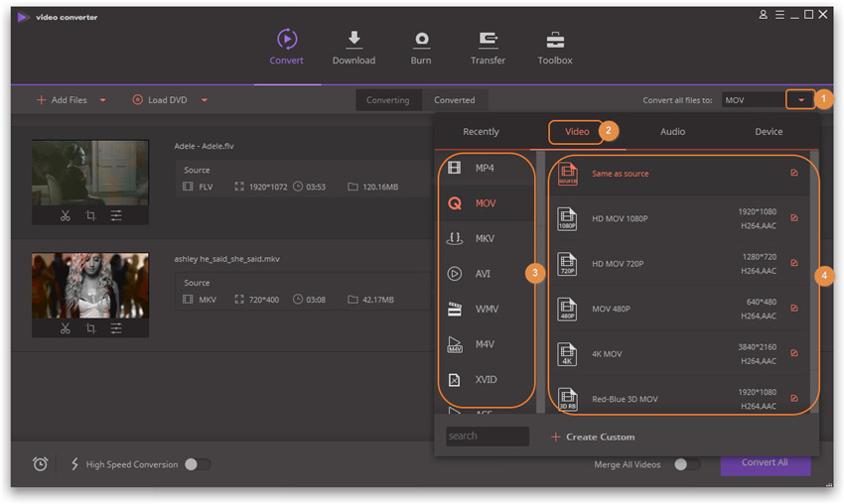Select M4V format
Image resolution: width=844 pixels, height=504 pixels.
tap(485, 344)
